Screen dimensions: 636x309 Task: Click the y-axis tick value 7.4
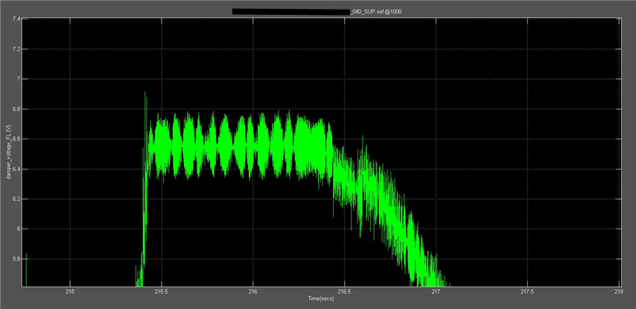(x=16, y=19)
